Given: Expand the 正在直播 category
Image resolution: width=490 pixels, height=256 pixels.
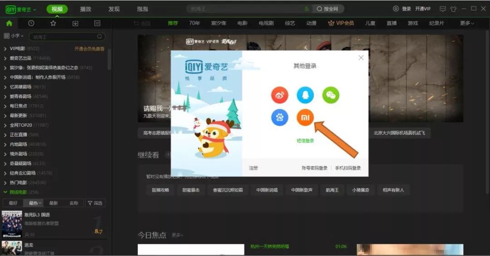Looking at the screenshot, I should pos(5,135).
